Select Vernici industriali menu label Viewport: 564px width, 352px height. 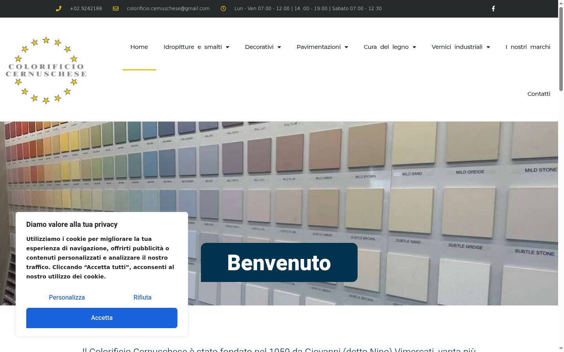[457, 47]
